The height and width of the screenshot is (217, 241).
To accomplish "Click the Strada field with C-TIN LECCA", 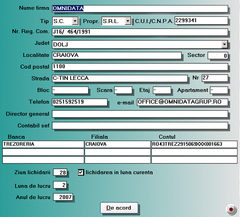I will coord(119,78).
